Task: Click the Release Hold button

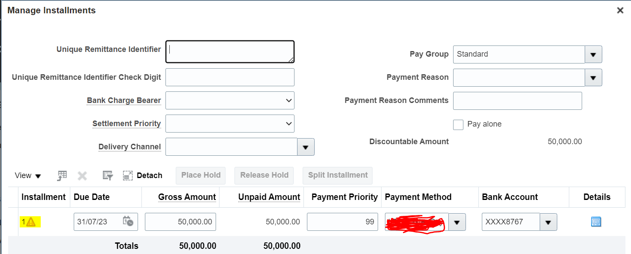Action: coord(264,175)
